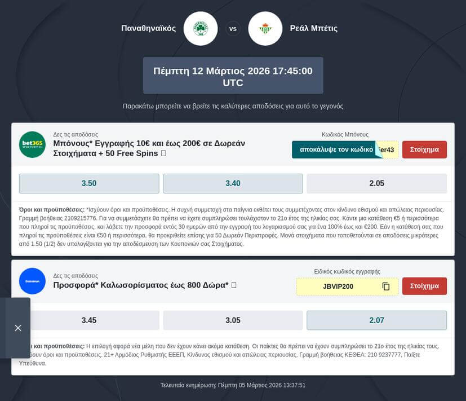Pick the 3.05 odds box
Image resolution: width=466 pixels, height=401 pixels.
233,320
